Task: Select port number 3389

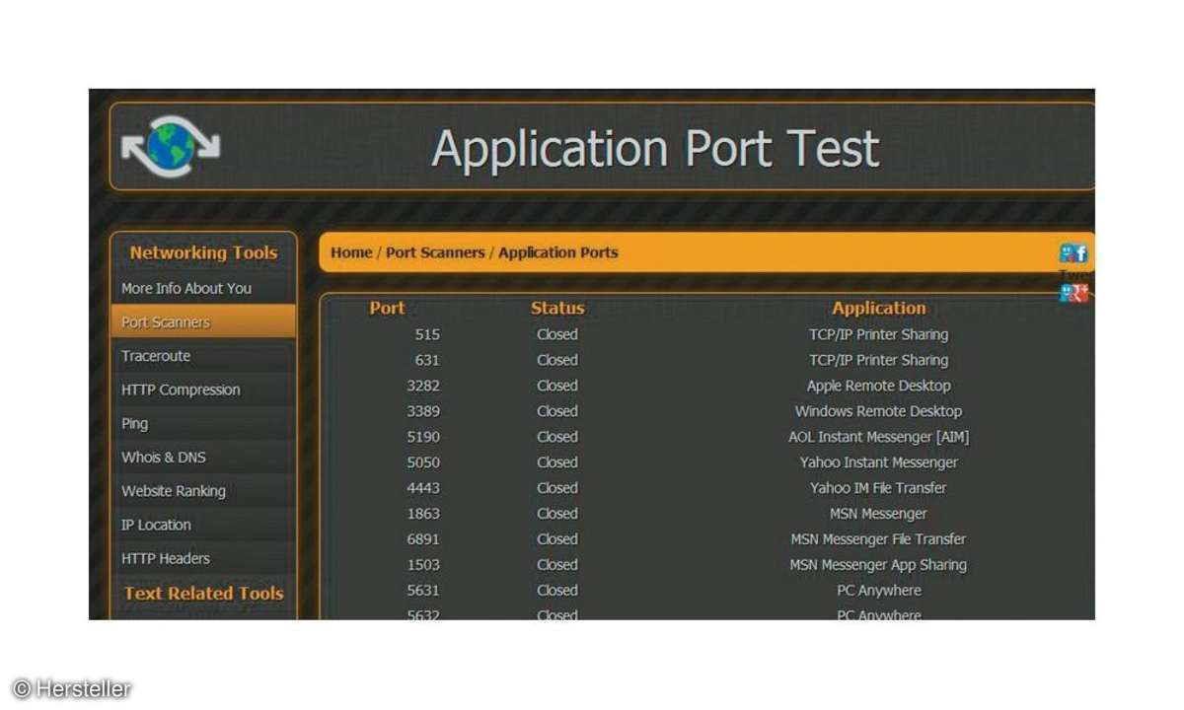Action: tap(423, 411)
